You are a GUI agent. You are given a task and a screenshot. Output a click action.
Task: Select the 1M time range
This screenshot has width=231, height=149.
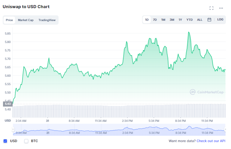point(163,20)
